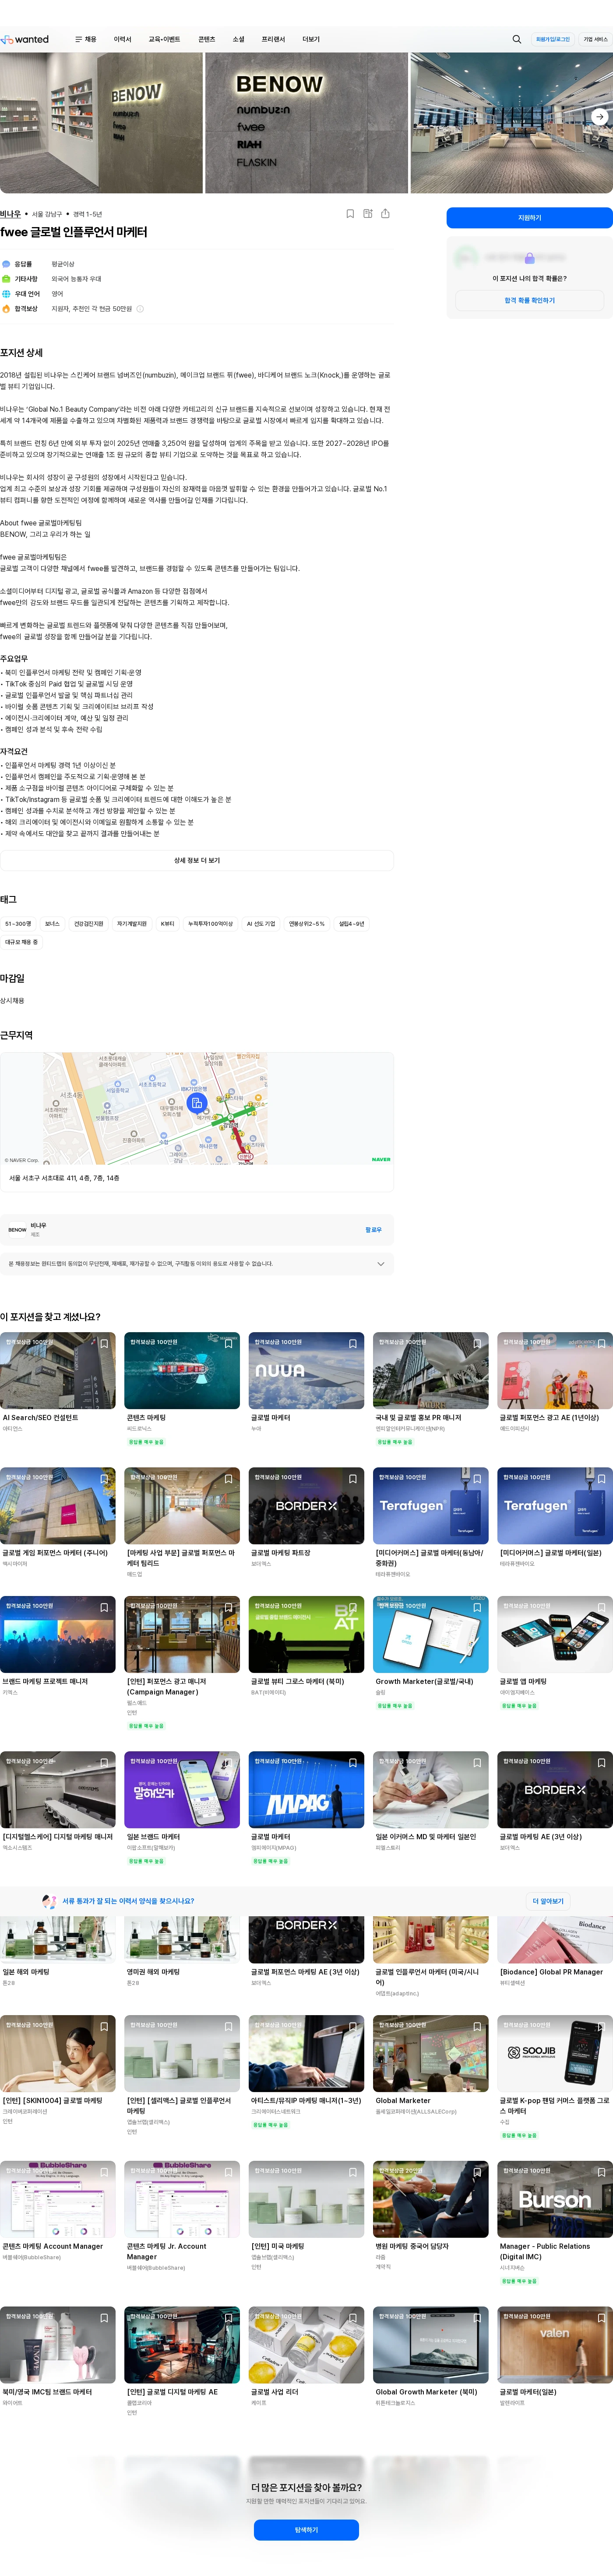
Task: Open the info icon next to 합격보상
Action: tap(140, 309)
